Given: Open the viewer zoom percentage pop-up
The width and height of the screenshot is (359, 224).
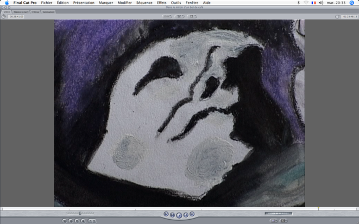Looking at the screenshot, I should pos(167,16).
